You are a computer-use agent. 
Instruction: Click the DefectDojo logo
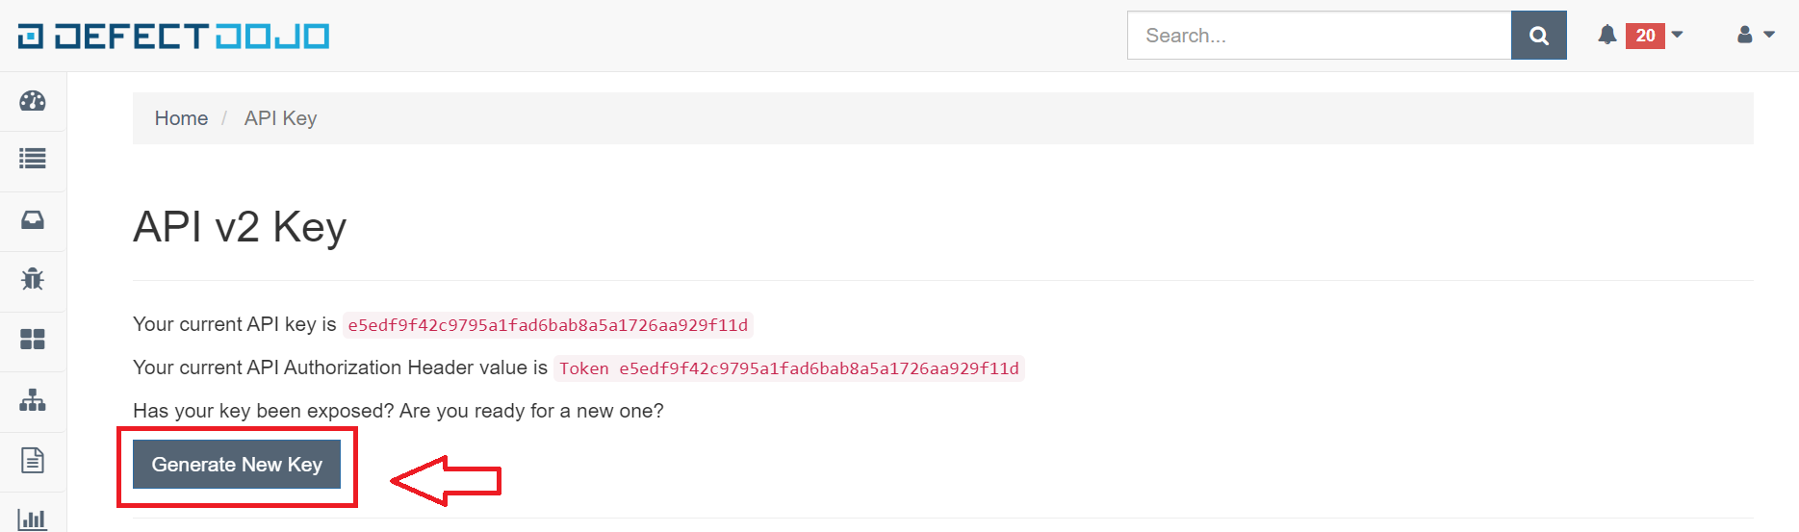click(x=173, y=37)
